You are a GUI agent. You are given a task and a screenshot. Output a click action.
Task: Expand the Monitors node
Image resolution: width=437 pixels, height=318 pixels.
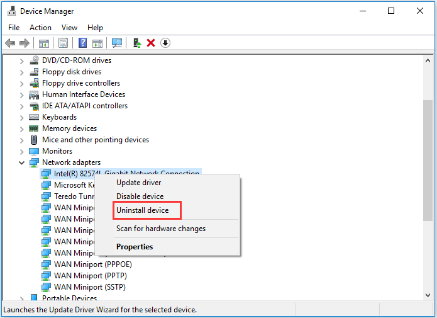[22, 151]
